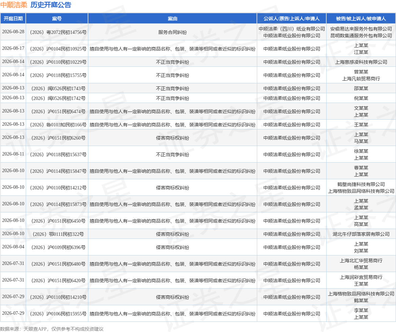Screen dimensions: 396x332
Task: Click the 2026-07-29 date for case 沪0106民初15955号
Action: (x=13, y=313)
